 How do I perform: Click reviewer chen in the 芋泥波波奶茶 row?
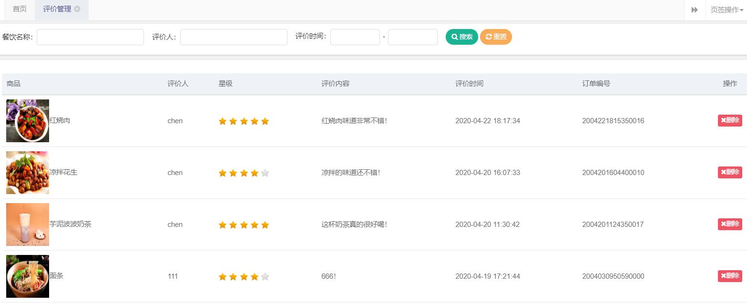click(x=175, y=225)
